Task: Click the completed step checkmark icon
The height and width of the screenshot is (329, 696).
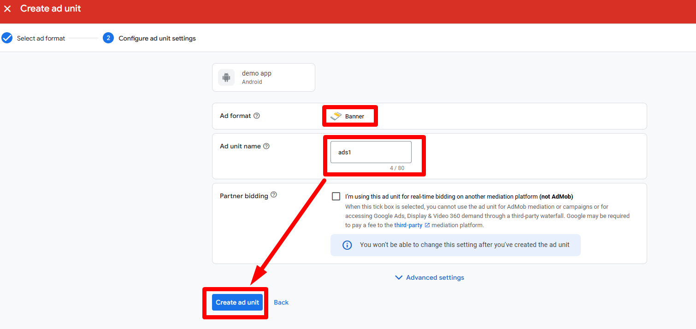Action: tap(7, 38)
